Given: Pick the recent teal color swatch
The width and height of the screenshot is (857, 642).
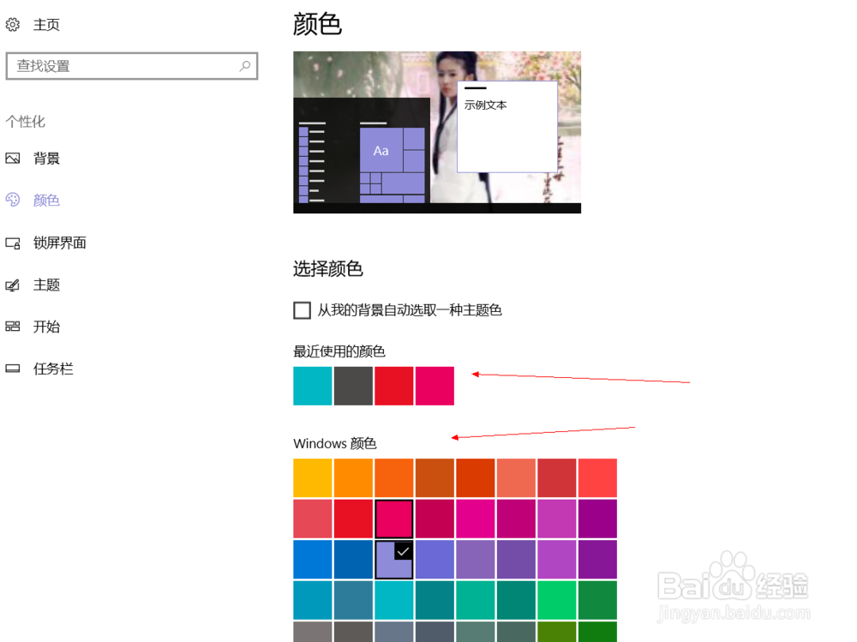Looking at the screenshot, I should [313, 386].
